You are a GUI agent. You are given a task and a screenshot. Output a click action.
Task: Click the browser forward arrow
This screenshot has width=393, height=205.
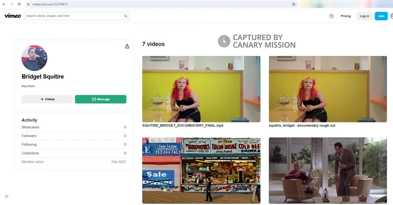click(11, 4)
